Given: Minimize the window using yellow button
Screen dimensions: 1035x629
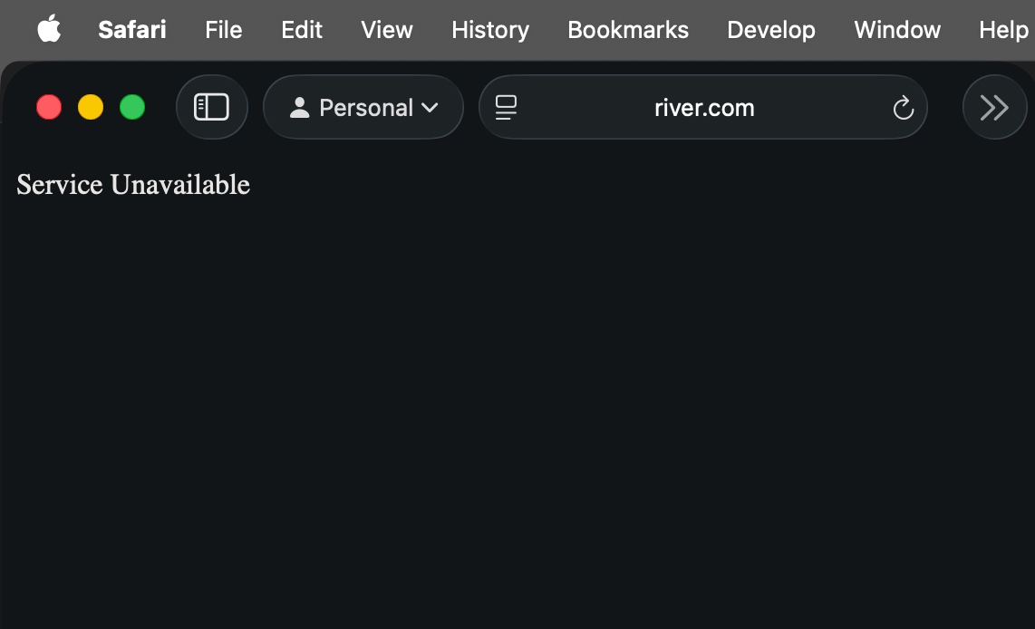Looking at the screenshot, I should tap(91, 108).
